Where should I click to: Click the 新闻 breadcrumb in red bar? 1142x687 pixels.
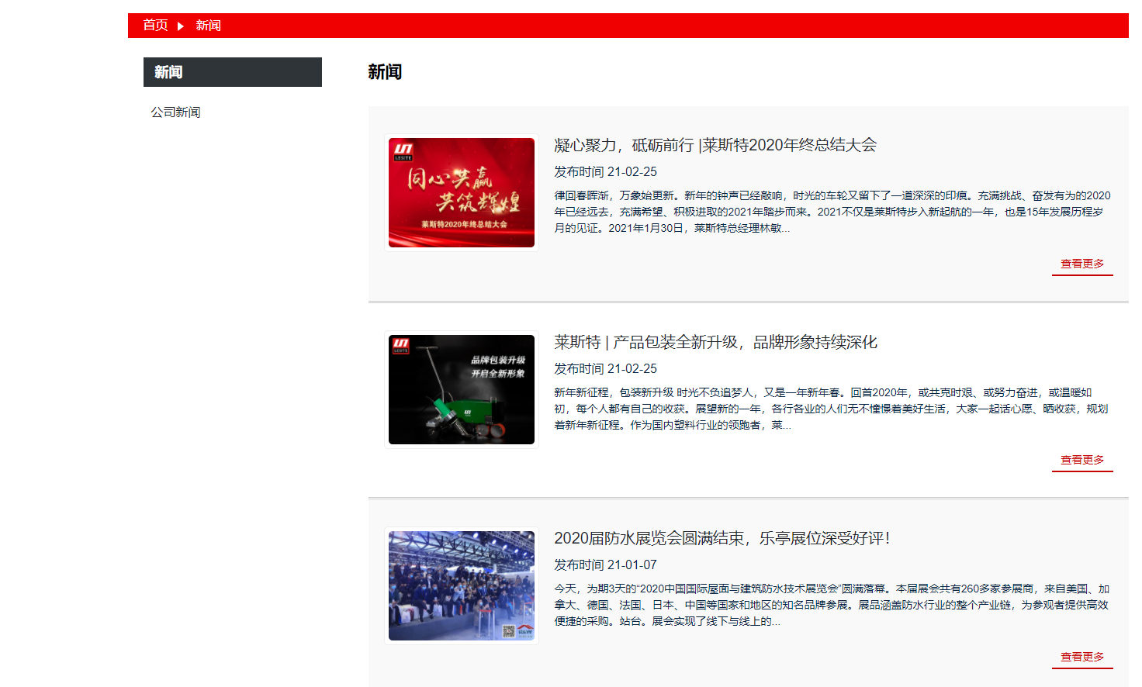click(x=208, y=26)
